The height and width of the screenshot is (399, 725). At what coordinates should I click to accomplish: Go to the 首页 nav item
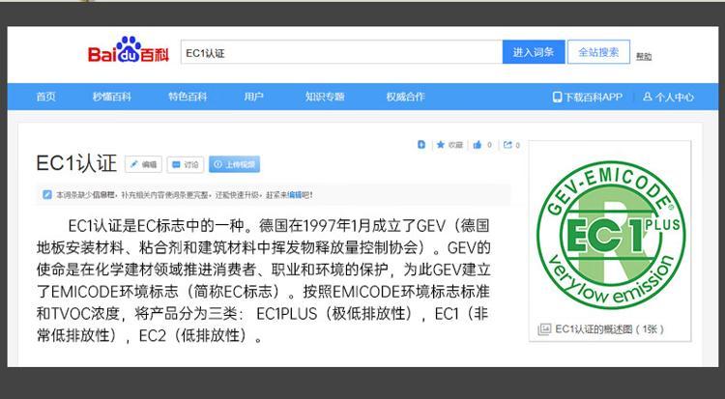tap(45, 97)
